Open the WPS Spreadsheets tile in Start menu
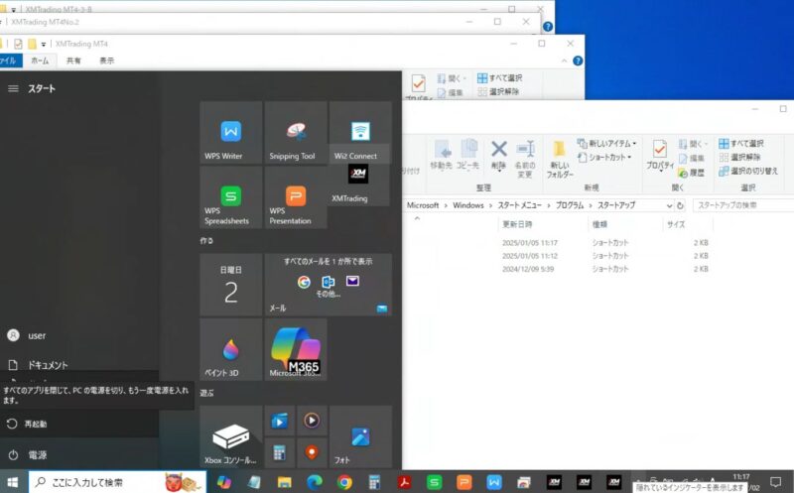The image size is (794, 493). pos(231,197)
